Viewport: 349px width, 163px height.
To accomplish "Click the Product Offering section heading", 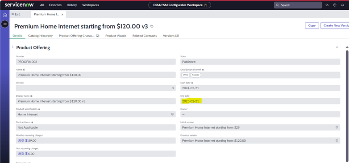I will click(33, 48).
